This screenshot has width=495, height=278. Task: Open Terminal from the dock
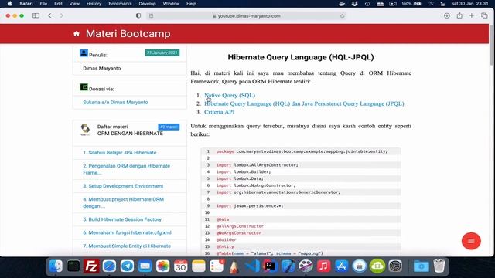(x=73, y=266)
